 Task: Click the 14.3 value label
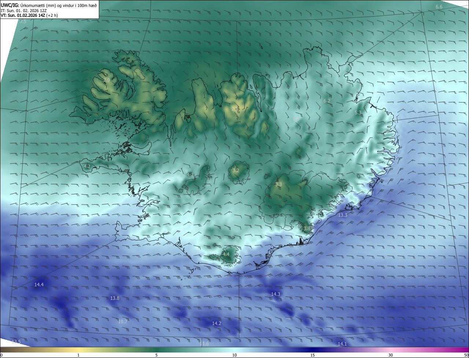(276, 294)
